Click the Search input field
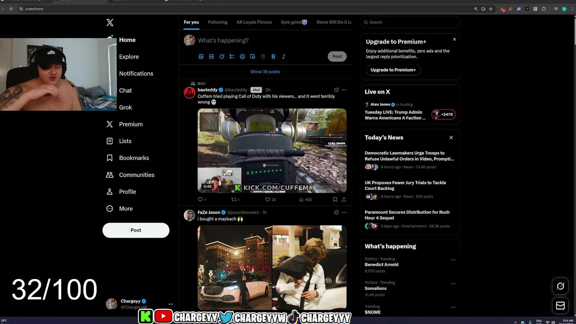This screenshot has width=576, height=324. coord(410,22)
